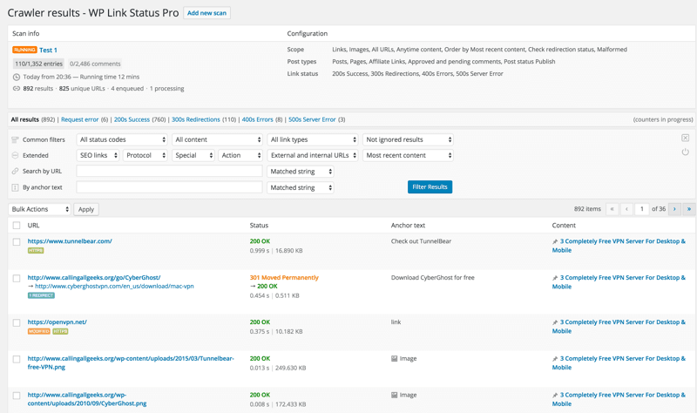Select the 300s Redirections filter tab
697x413 pixels.
pyautogui.click(x=196, y=119)
